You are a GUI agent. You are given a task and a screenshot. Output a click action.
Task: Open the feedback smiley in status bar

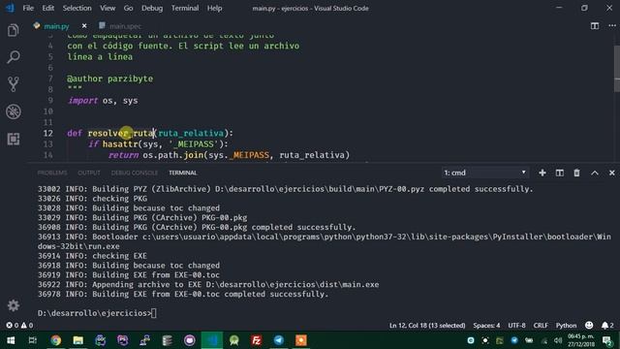[x=589, y=326]
